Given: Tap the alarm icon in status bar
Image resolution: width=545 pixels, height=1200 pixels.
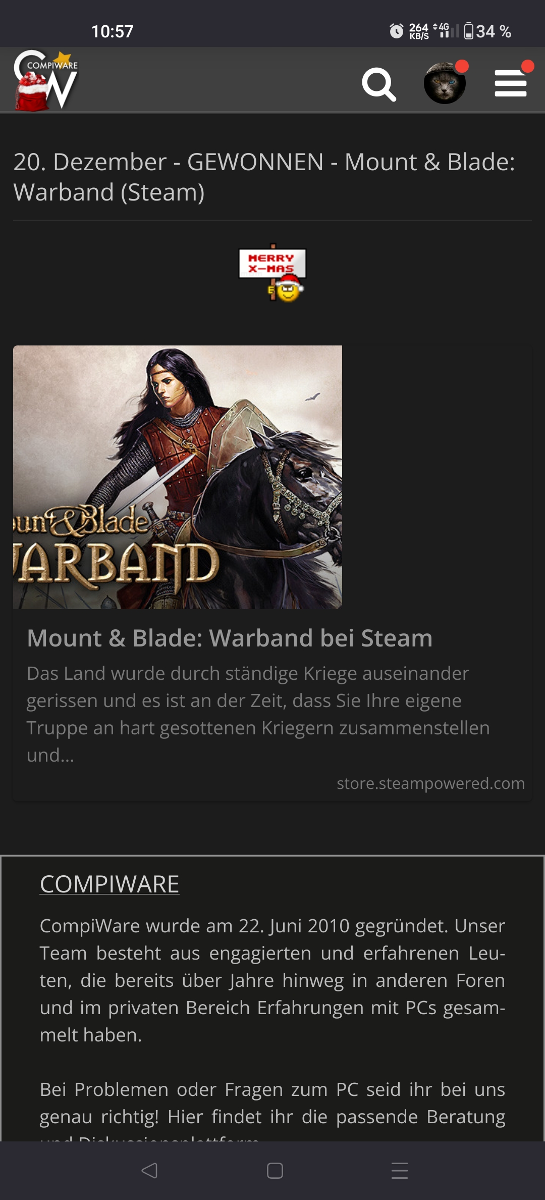Looking at the screenshot, I should [x=397, y=31].
